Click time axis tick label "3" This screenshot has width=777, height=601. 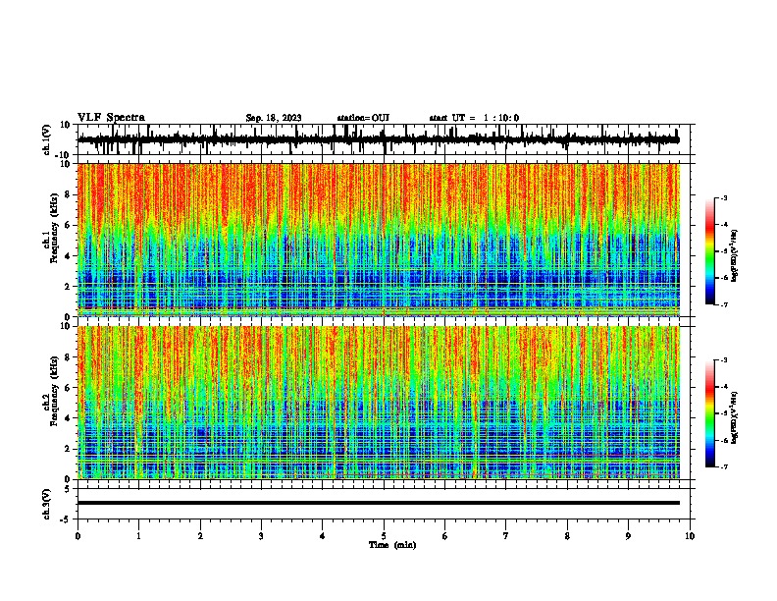click(261, 536)
